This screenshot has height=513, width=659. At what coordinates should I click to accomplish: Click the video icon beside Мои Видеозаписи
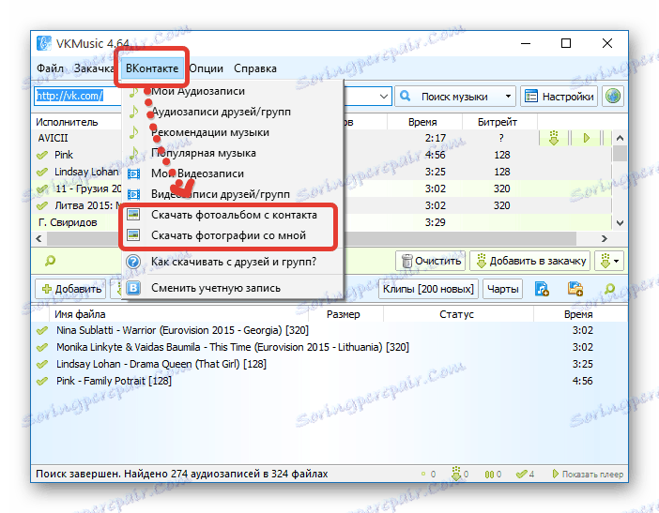pyautogui.click(x=133, y=174)
